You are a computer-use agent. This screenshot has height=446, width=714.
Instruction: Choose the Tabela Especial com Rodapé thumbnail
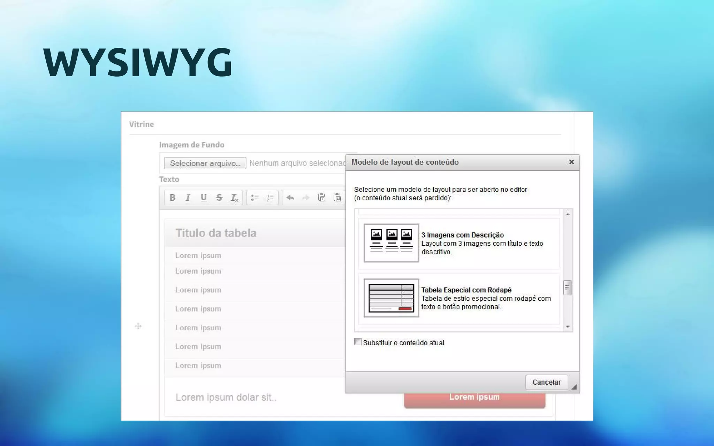391,298
